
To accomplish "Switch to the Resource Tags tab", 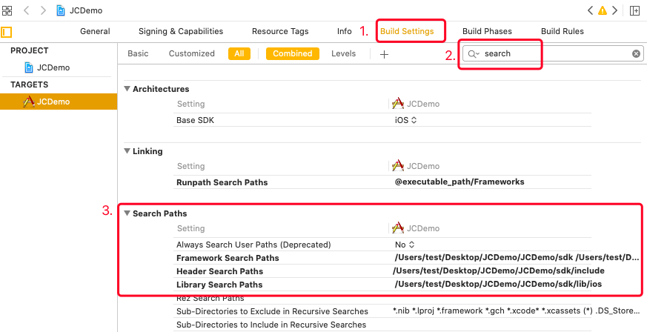I will 280,31.
